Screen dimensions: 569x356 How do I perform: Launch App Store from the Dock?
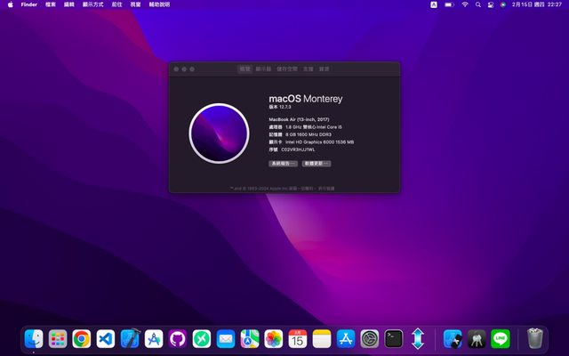click(x=346, y=338)
